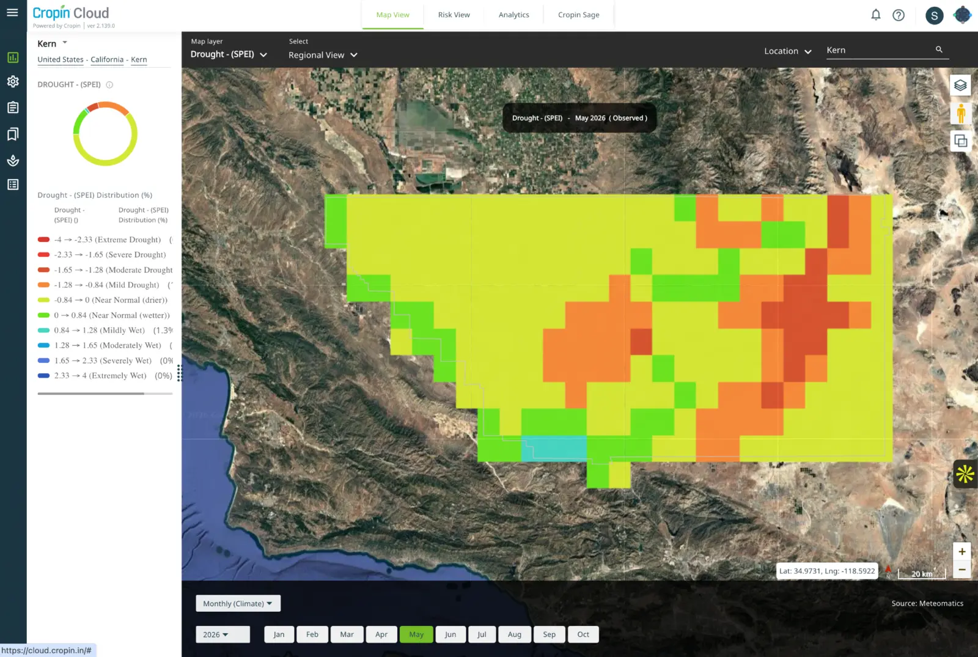Open the bookmark library sidebar icon
The width and height of the screenshot is (978, 657).
(x=13, y=134)
